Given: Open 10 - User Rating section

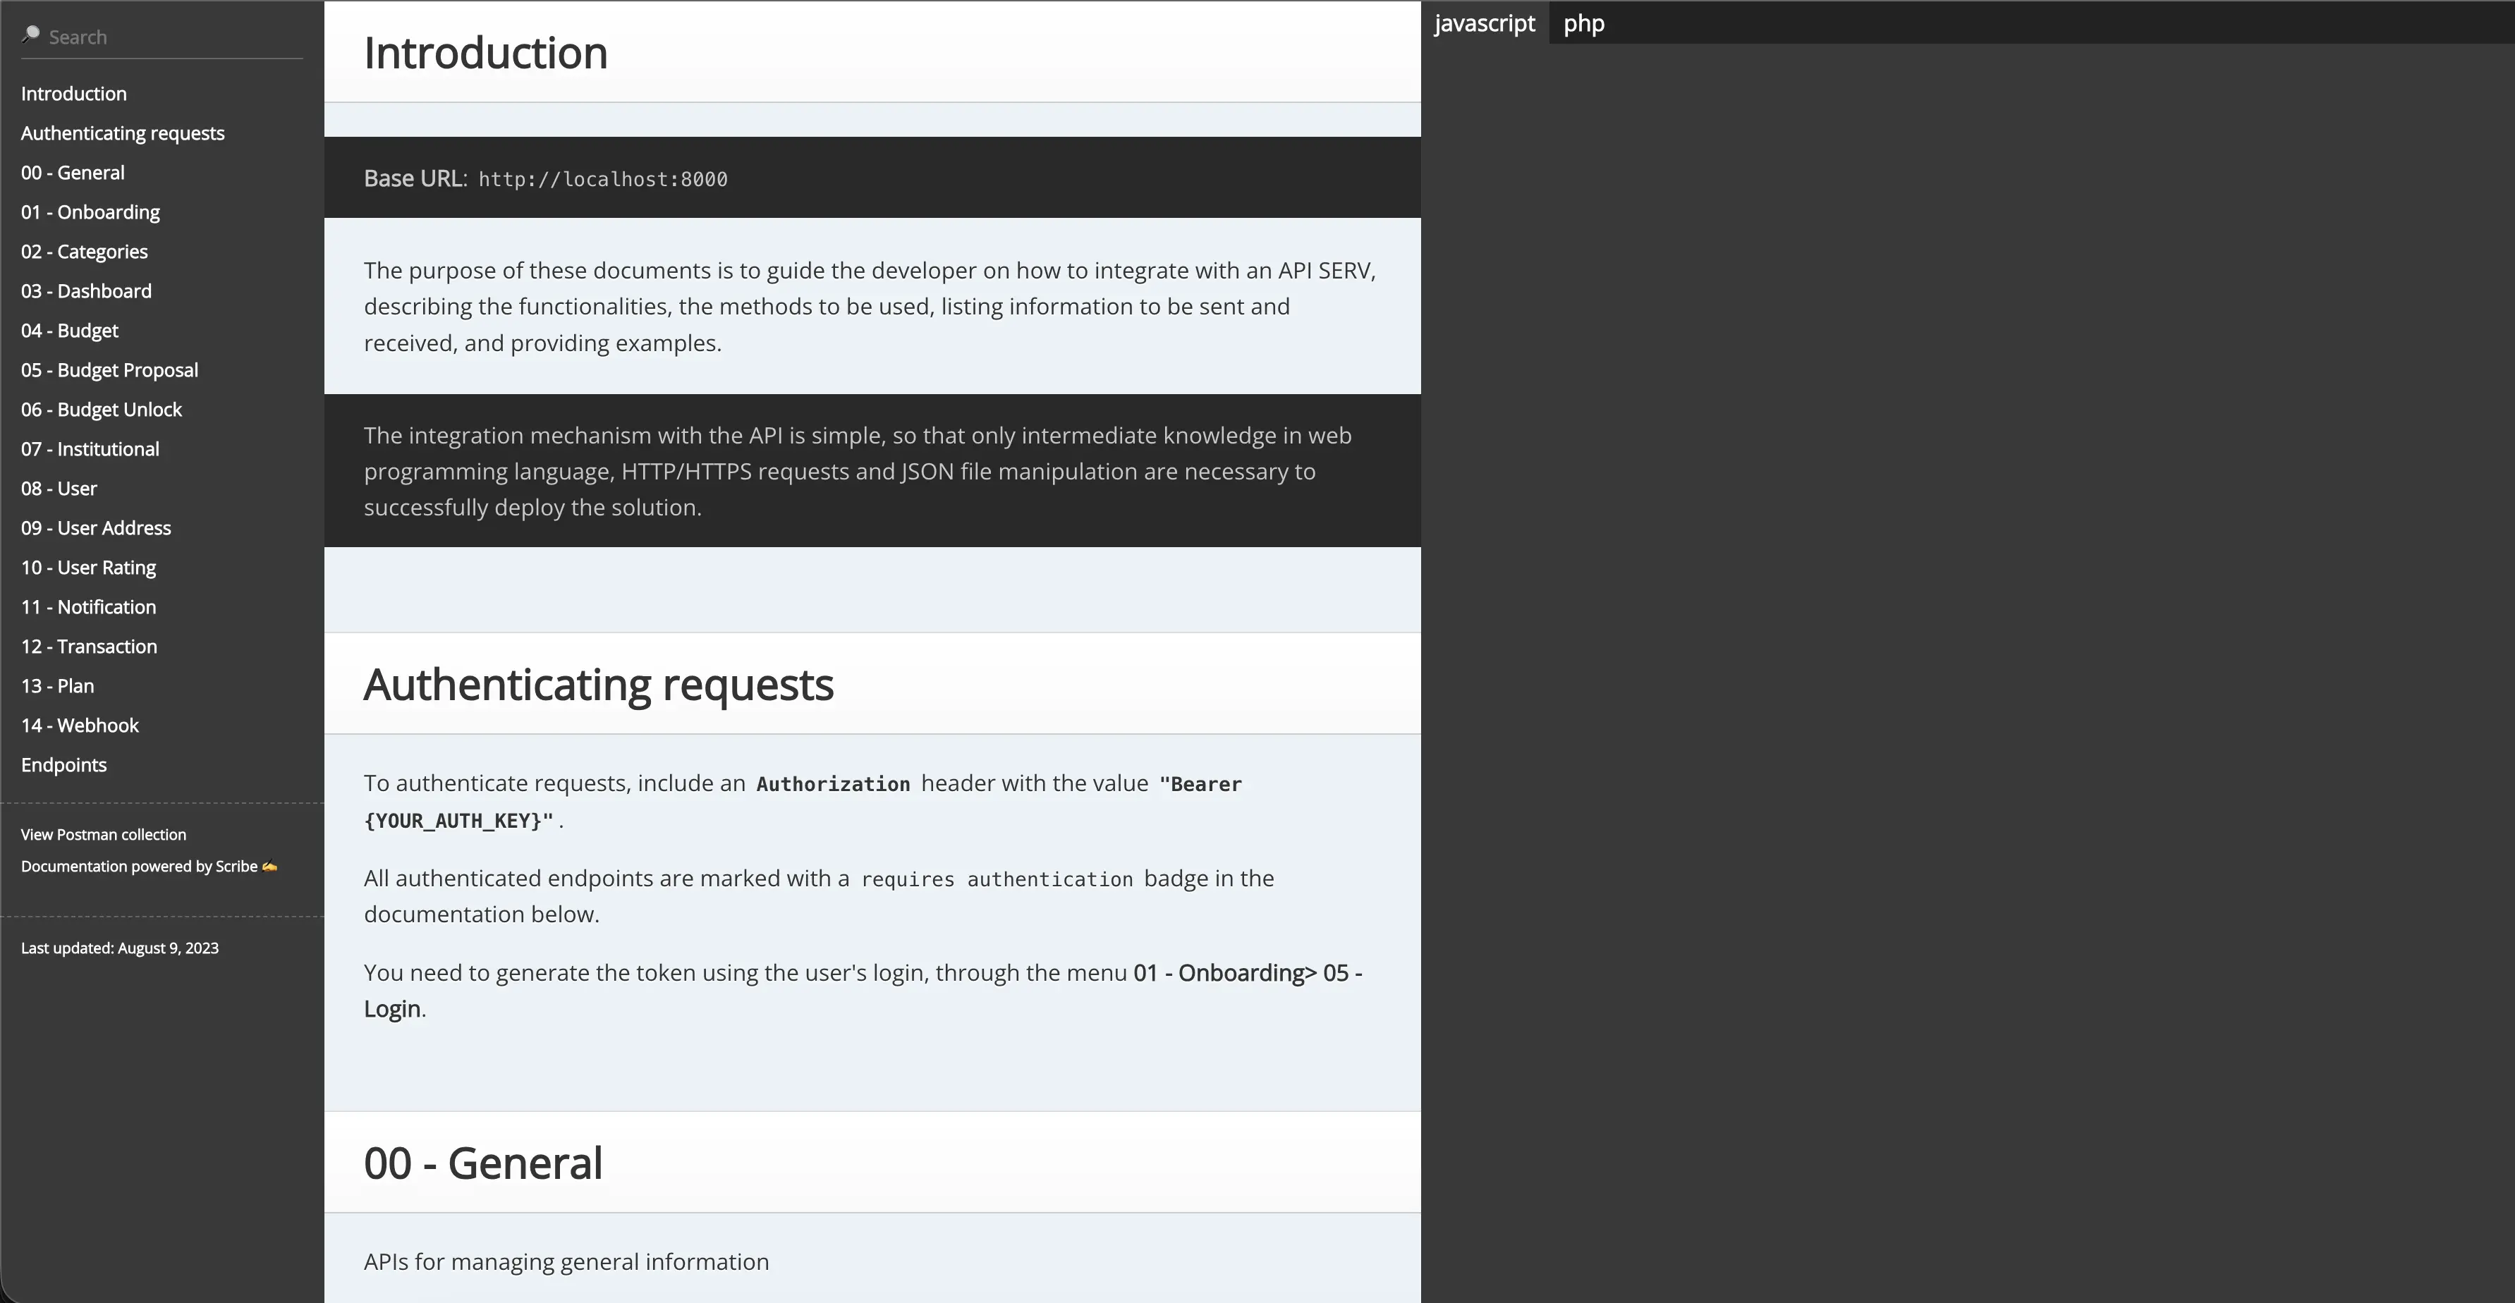Looking at the screenshot, I should tap(89, 568).
